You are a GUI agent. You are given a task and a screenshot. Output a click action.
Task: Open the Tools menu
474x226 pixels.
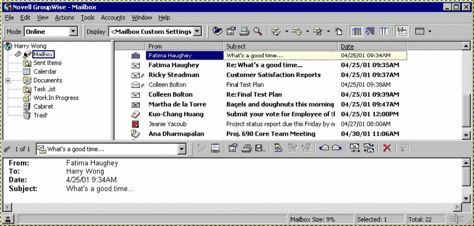click(88, 18)
